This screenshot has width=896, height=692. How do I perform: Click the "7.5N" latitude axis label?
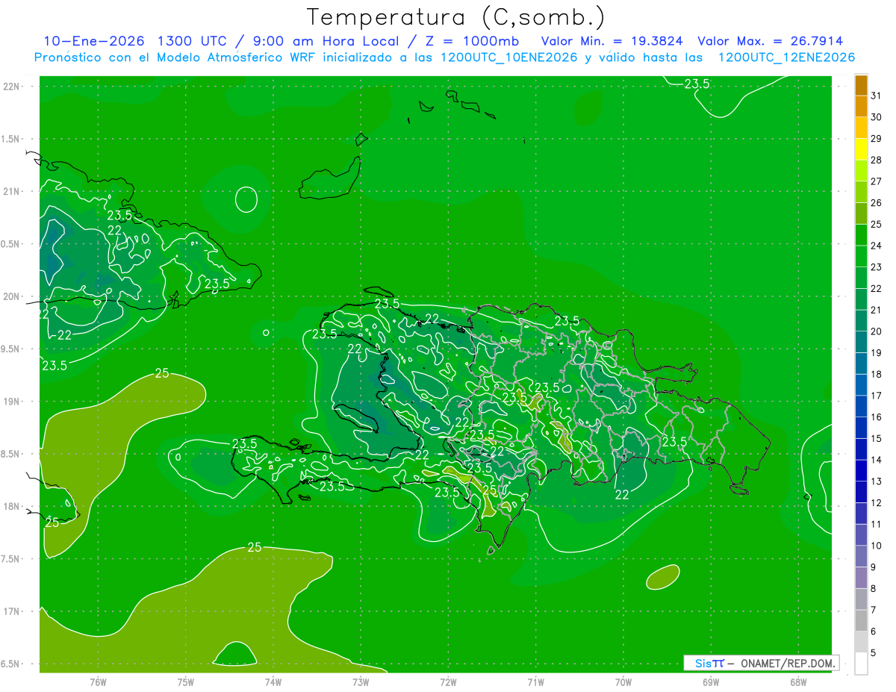click(11, 558)
